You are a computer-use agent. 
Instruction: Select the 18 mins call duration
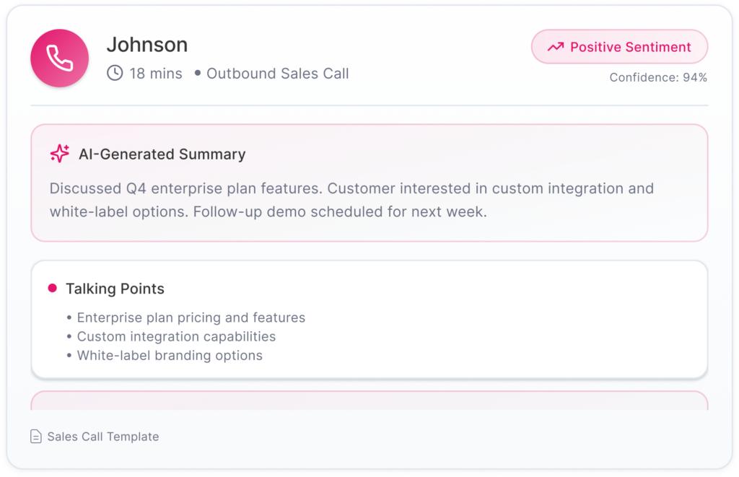155,74
